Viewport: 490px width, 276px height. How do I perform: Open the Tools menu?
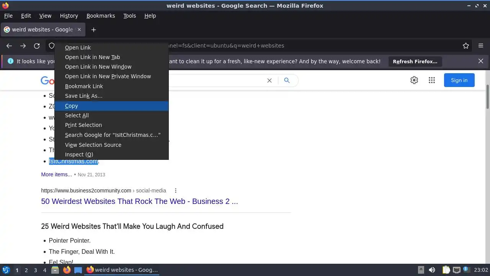[129, 16]
